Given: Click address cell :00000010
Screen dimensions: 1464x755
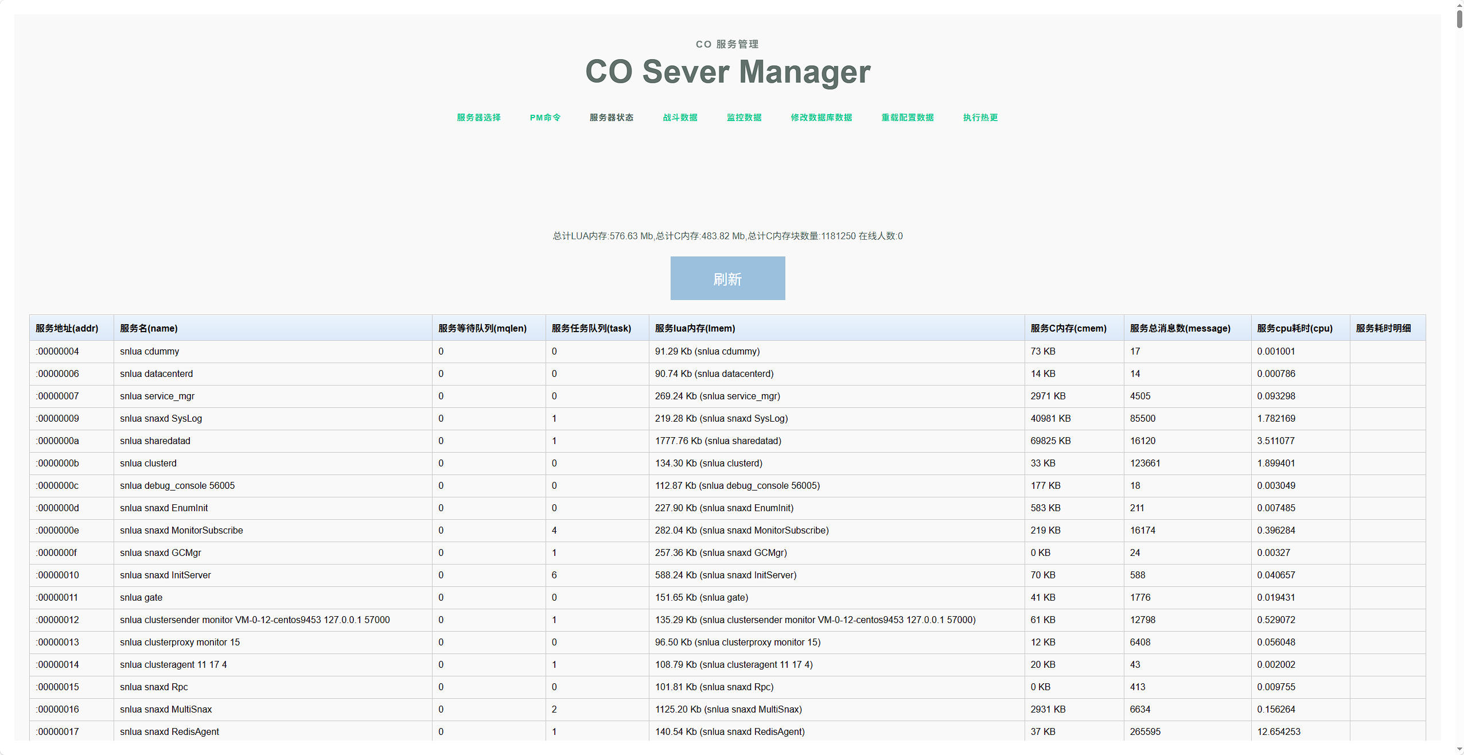Looking at the screenshot, I should pos(72,575).
